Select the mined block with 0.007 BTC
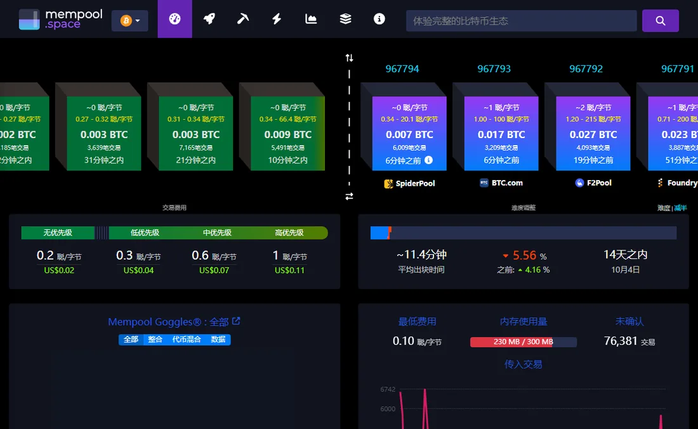Viewport: 698px width, 429px height. coord(409,133)
